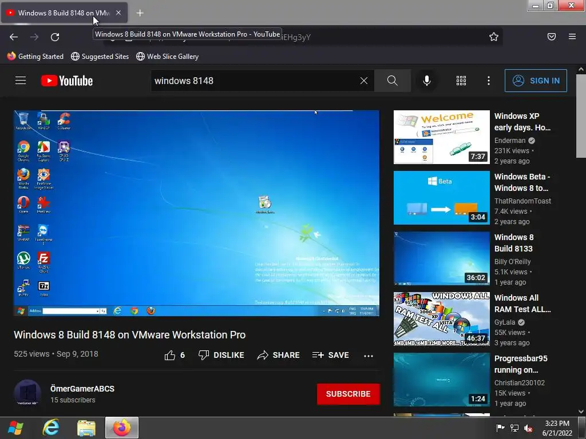Open the Web Slice Gallery bookmark
Screen dimensions: 586x439
(x=168, y=57)
